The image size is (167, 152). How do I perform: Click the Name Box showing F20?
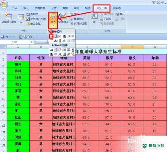tap(16, 42)
